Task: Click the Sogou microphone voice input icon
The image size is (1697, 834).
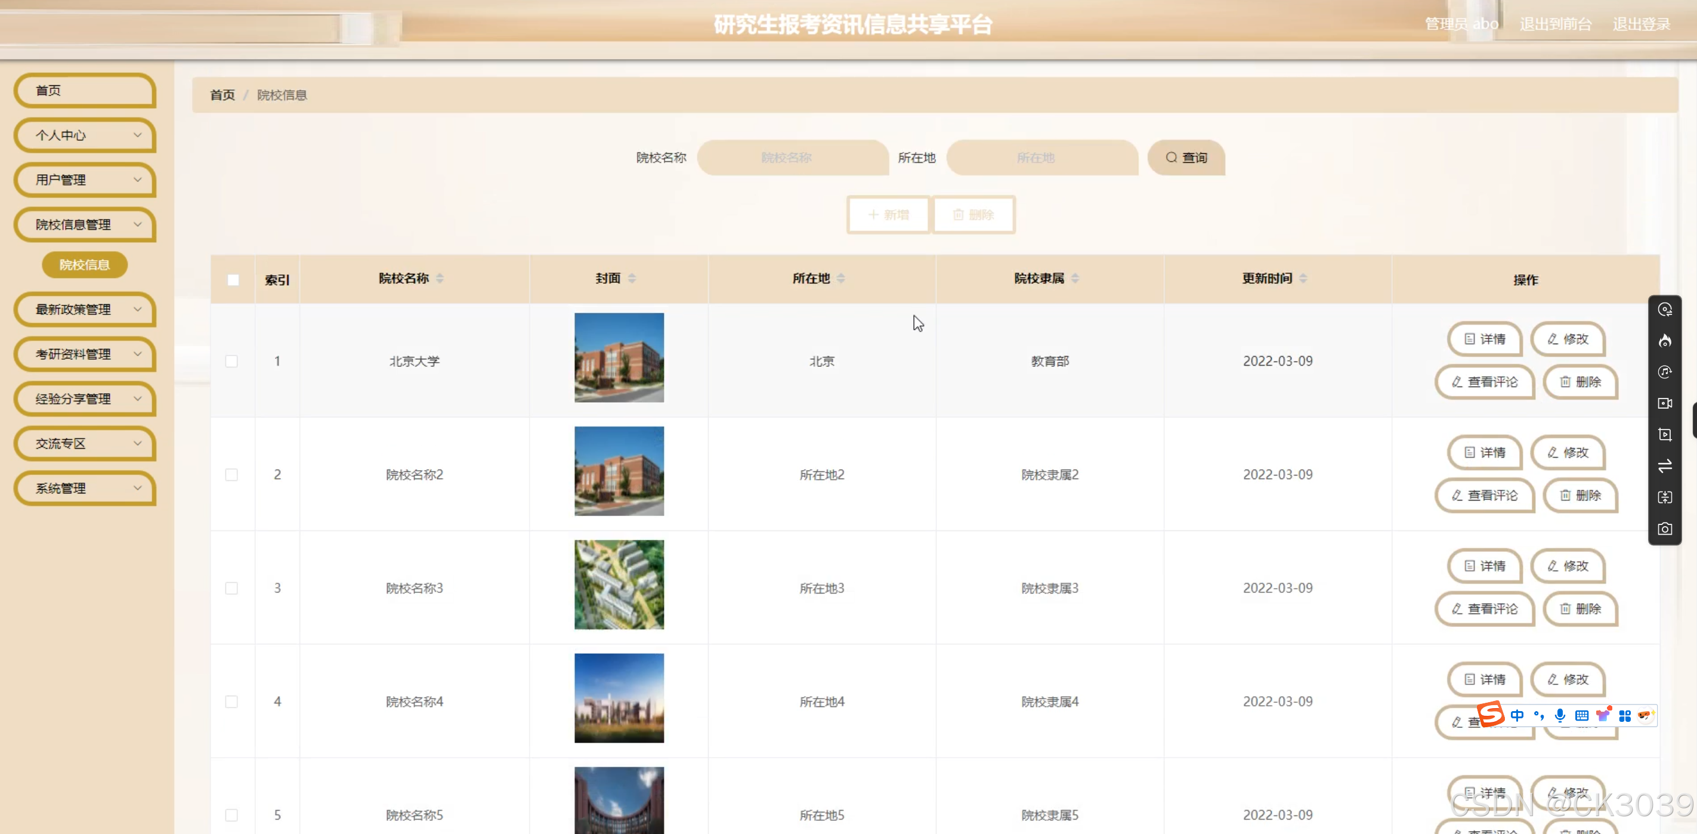Action: click(1560, 715)
